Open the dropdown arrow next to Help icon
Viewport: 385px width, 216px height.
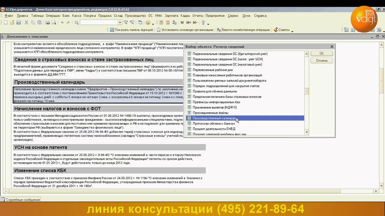pos(153,24)
